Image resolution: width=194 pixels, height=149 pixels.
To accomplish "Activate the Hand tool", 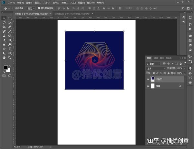I will [4, 58].
